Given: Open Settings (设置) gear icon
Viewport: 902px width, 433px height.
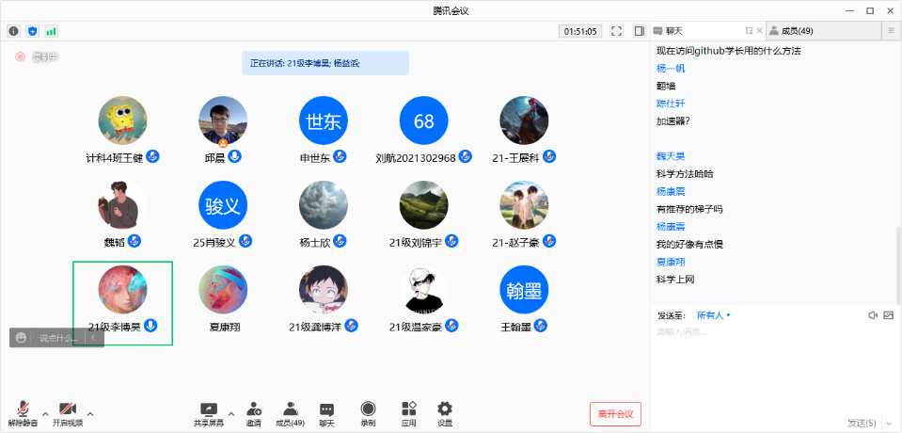Looking at the screenshot, I should pos(445,412).
